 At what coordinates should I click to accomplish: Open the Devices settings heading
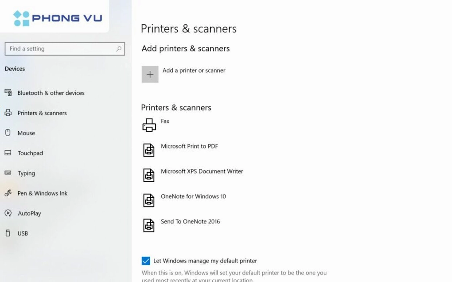click(x=15, y=68)
